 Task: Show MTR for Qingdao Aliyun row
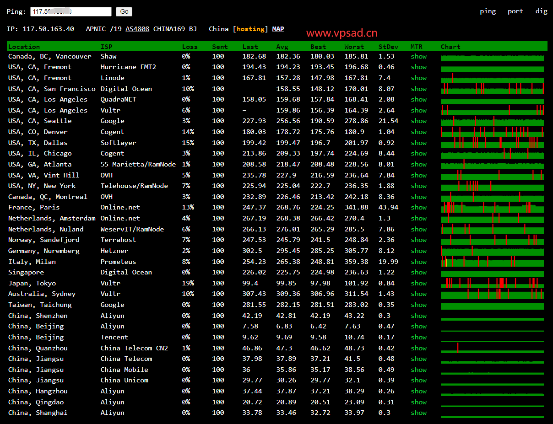tap(418, 402)
